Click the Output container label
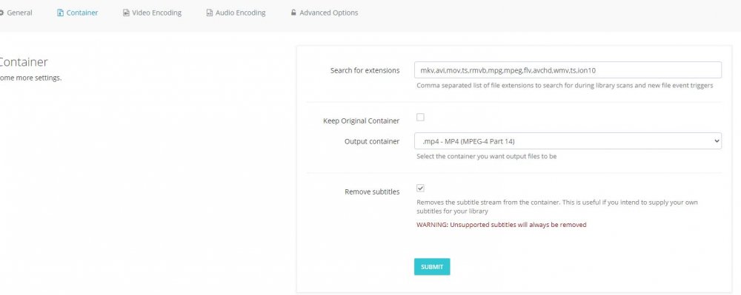The height and width of the screenshot is (295, 741). click(x=372, y=141)
